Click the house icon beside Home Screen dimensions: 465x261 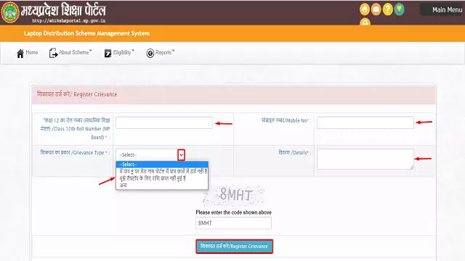coord(20,53)
